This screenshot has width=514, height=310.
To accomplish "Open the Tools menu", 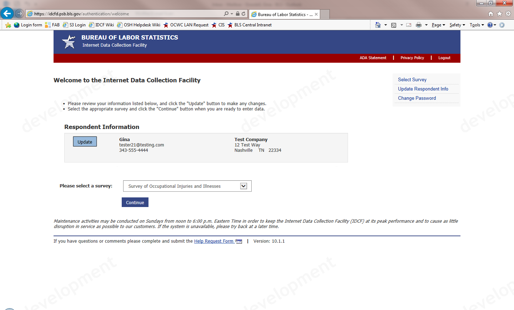I will pos(477,25).
